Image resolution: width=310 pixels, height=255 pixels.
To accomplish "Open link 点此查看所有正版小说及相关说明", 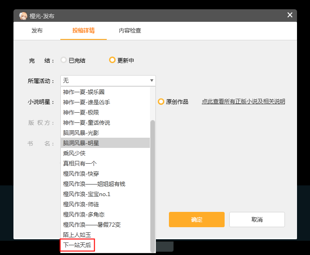I will tap(243, 102).
